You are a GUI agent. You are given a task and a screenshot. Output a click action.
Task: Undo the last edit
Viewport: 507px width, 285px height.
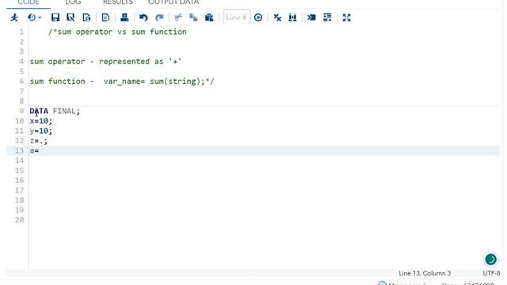(143, 17)
